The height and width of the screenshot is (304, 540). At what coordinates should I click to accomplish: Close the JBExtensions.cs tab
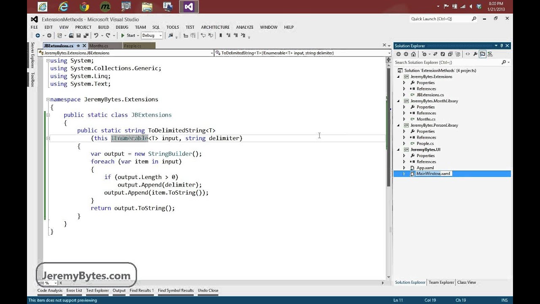click(84, 46)
